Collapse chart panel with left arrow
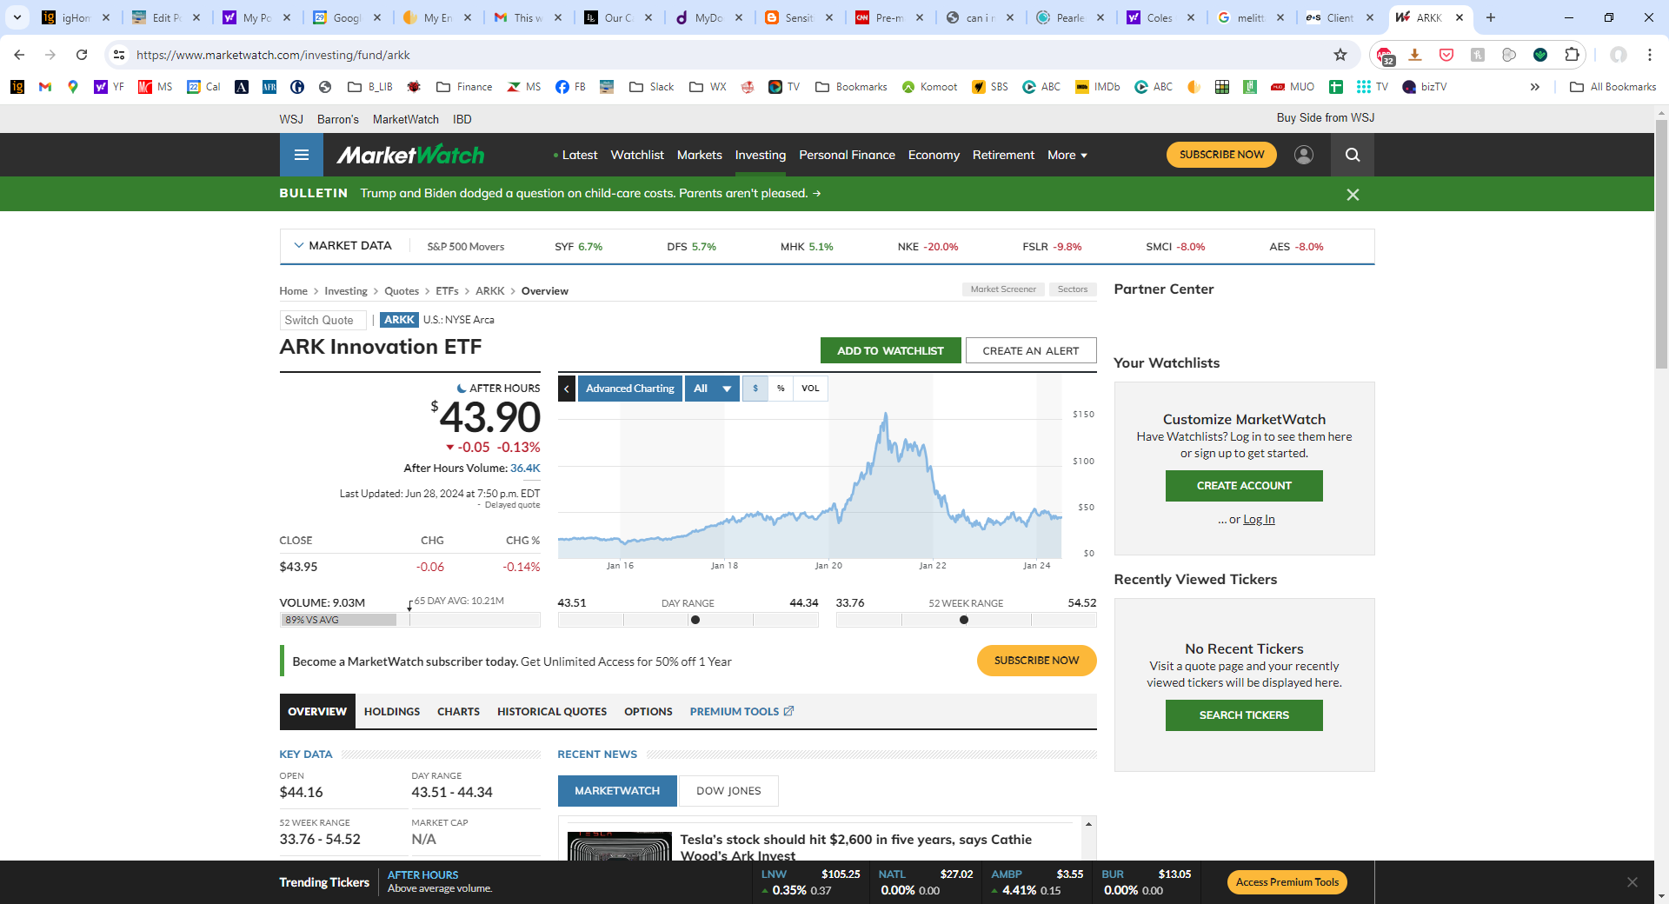Screen dimensions: 1669x904 (567, 389)
